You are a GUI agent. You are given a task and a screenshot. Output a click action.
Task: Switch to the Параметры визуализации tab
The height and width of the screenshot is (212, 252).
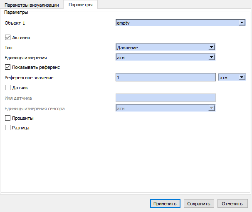click(x=32, y=5)
